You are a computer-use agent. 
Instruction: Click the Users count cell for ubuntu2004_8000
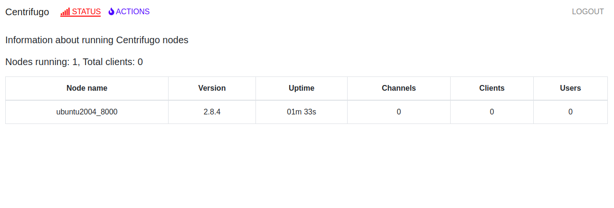click(x=570, y=112)
